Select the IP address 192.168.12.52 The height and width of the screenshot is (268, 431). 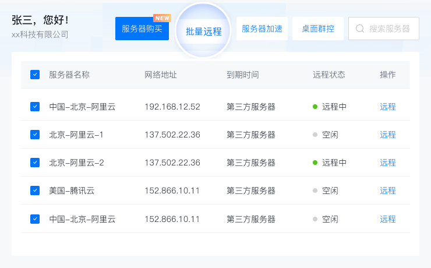pyautogui.click(x=172, y=107)
